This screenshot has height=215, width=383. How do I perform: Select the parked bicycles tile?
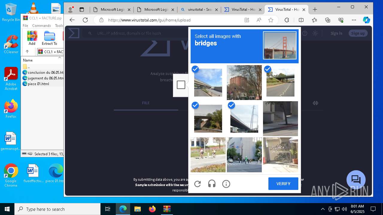pyautogui.click(x=280, y=155)
